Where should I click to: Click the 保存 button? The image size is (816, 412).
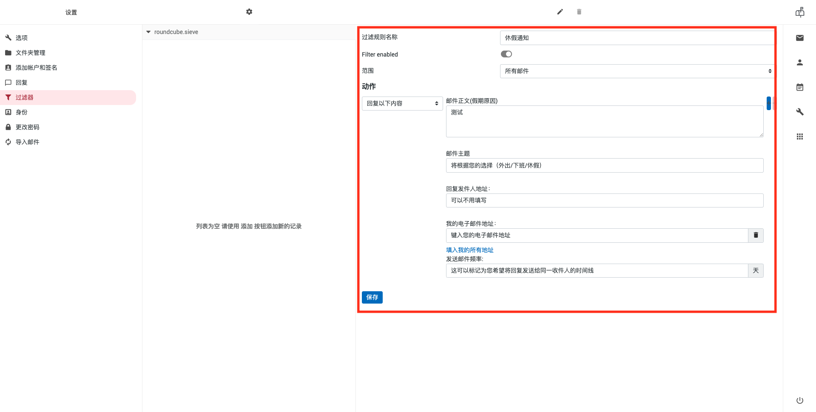coord(372,297)
